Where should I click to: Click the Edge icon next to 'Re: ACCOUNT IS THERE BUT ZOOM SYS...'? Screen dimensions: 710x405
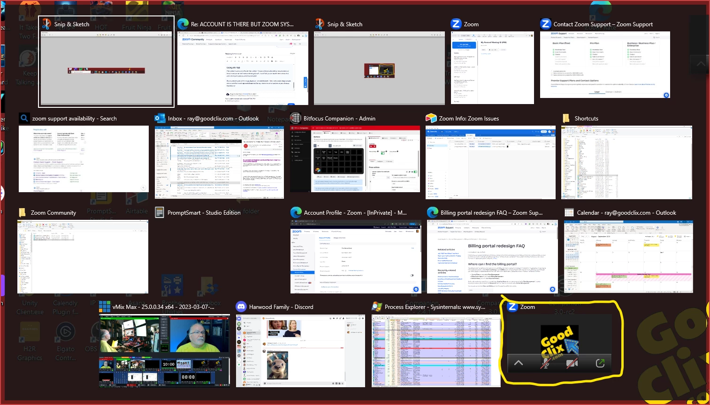tap(183, 24)
